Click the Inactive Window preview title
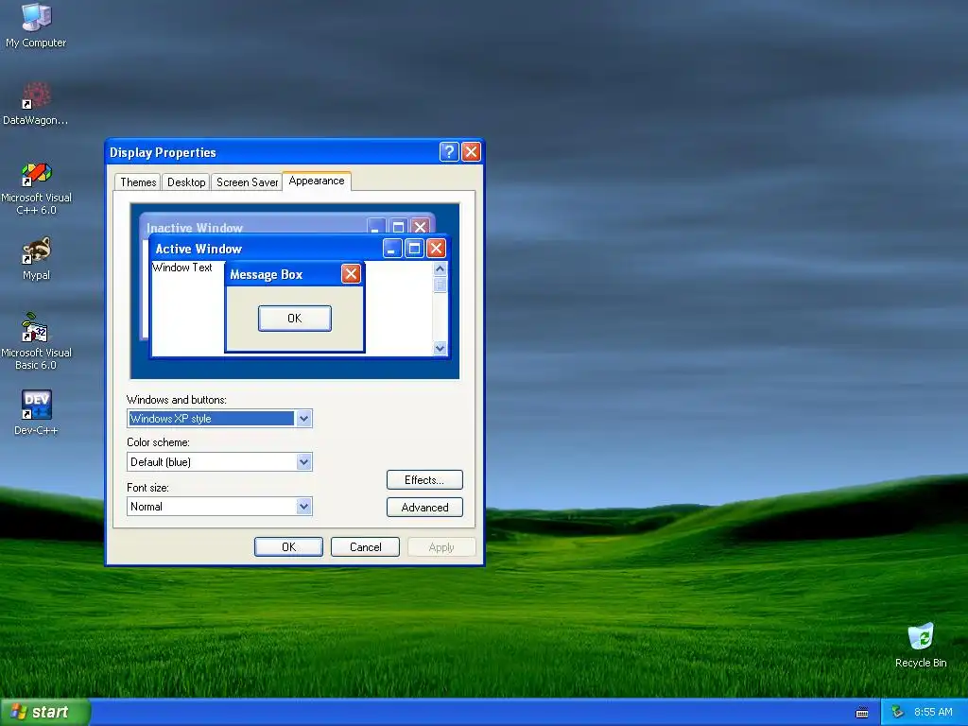This screenshot has height=726, width=968. [x=195, y=227]
